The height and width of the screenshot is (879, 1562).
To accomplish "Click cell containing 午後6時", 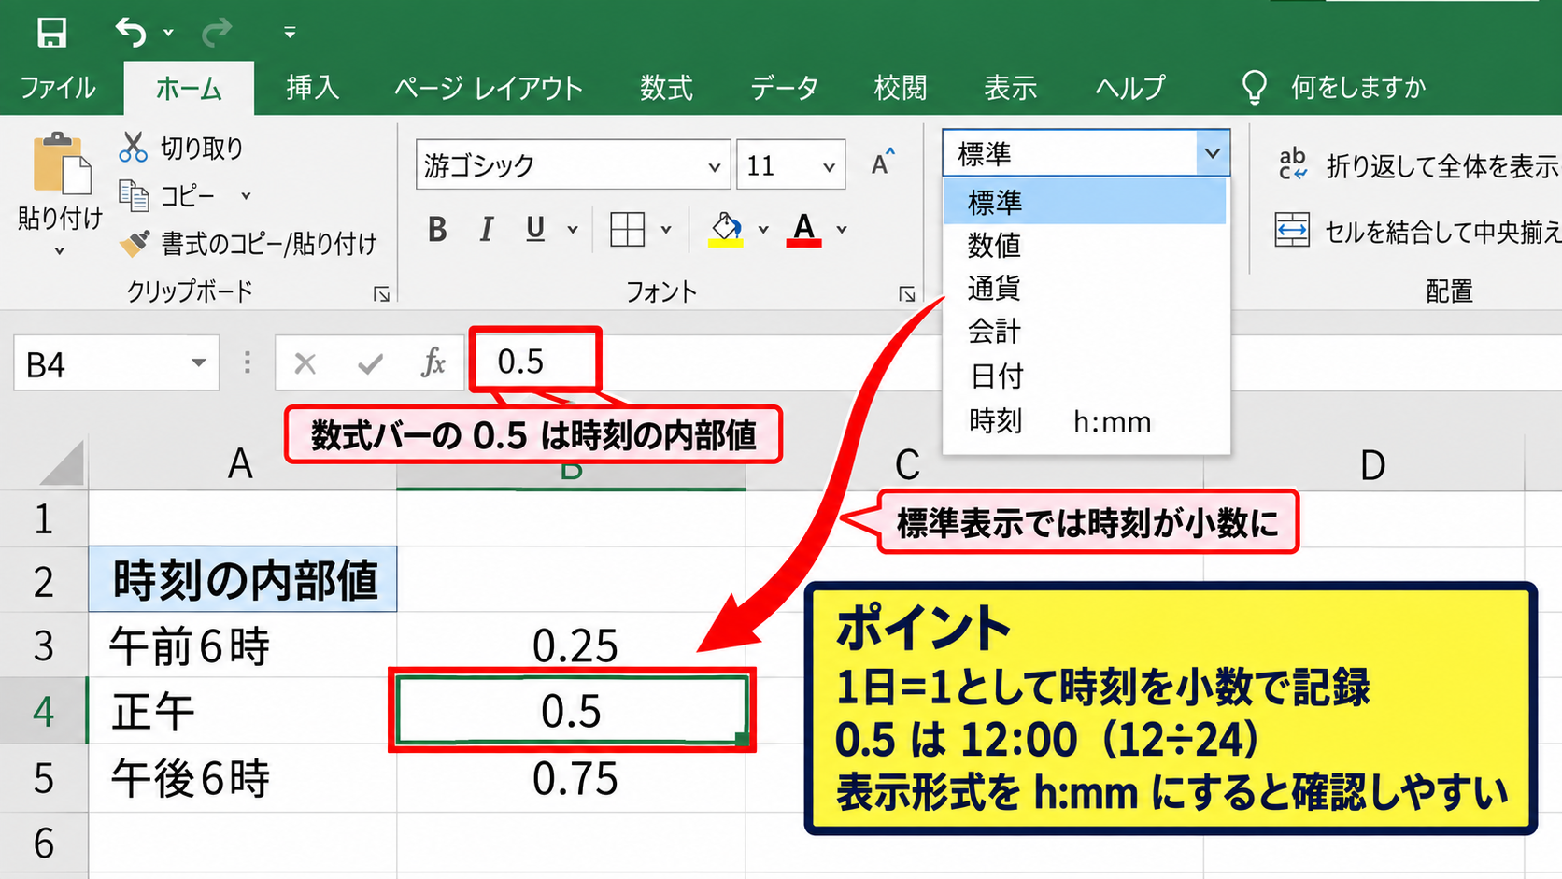I will 243,778.
